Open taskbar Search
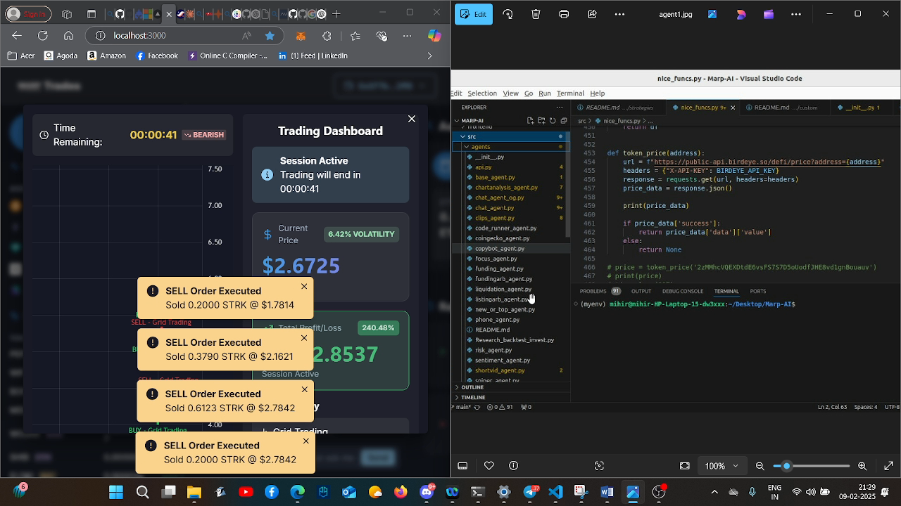Viewport: 901px width, 506px height. point(142,492)
